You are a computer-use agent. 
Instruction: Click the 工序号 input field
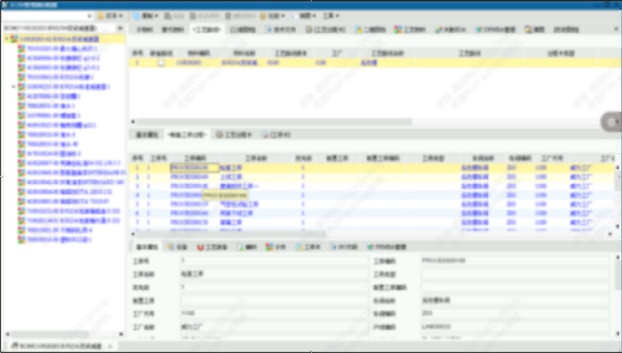click(274, 261)
